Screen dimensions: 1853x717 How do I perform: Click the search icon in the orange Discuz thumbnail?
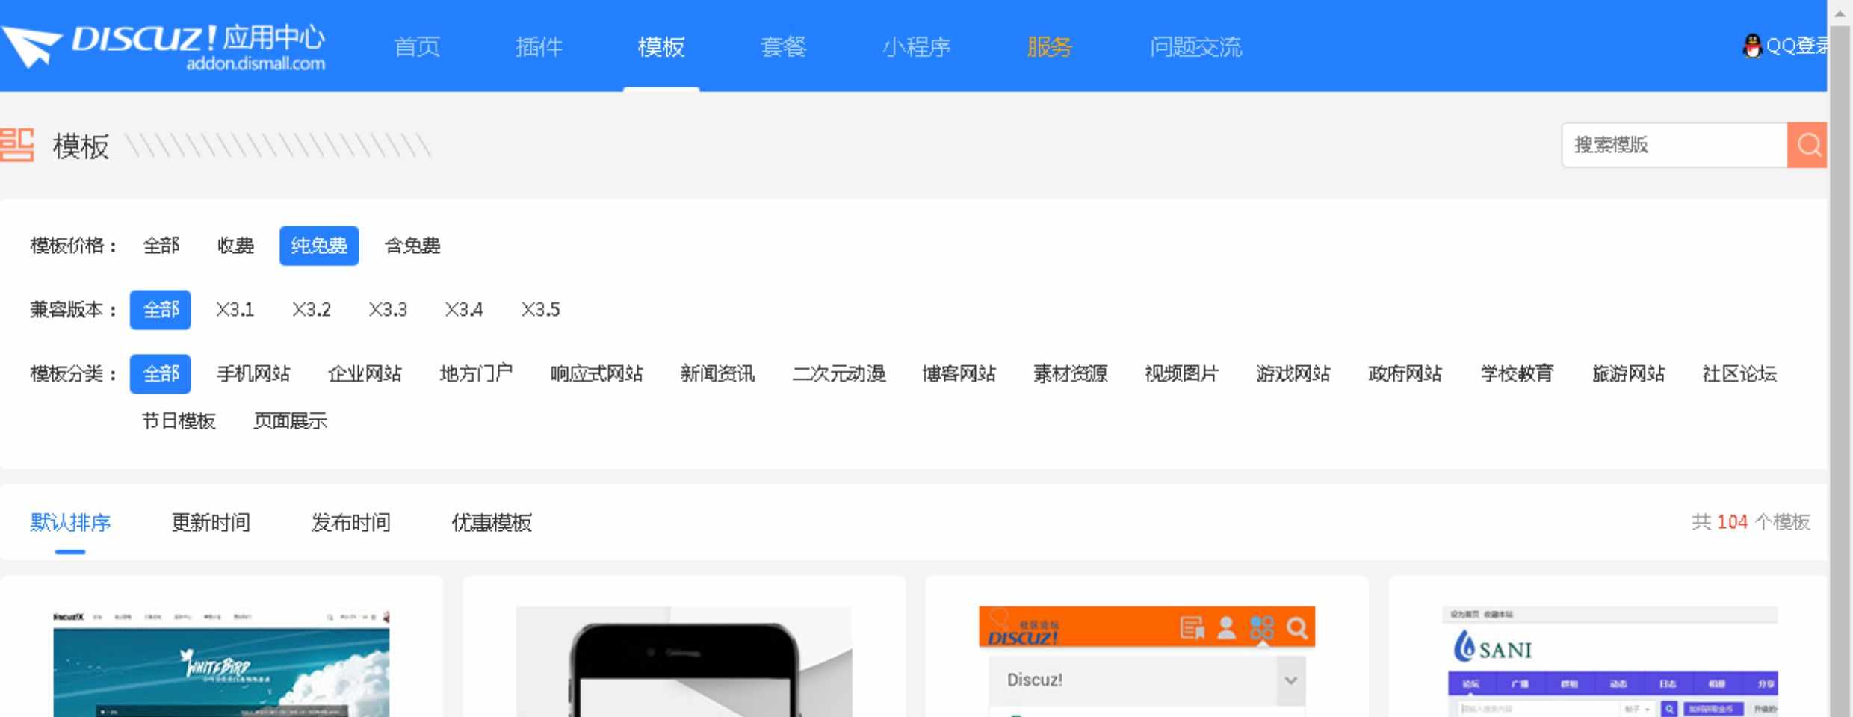(1297, 627)
